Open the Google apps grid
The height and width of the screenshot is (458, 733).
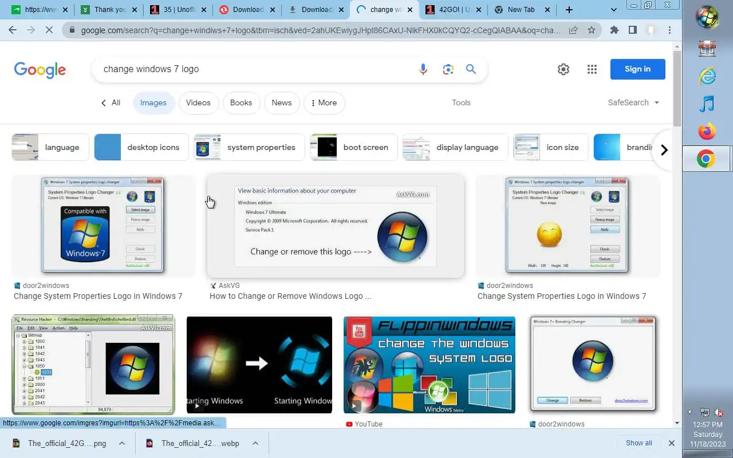(592, 69)
